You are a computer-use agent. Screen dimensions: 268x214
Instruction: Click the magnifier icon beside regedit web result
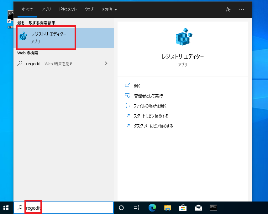[20, 63]
